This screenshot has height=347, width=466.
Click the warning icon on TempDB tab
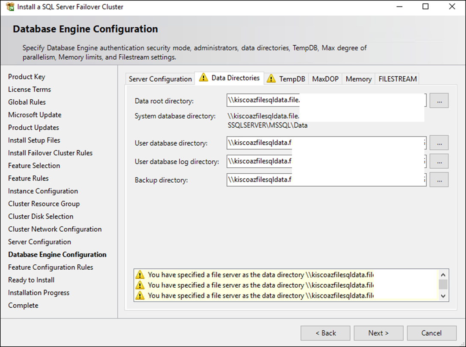tap(271, 79)
